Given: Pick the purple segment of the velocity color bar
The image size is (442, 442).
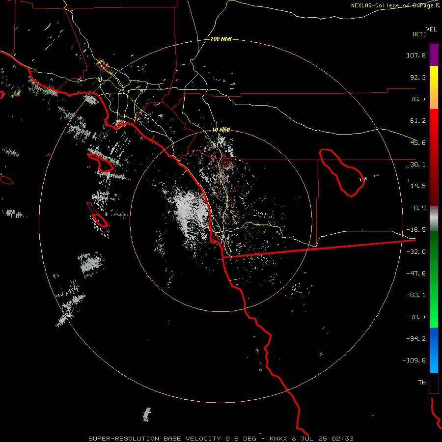Looking at the screenshot, I should click(x=434, y=55).
